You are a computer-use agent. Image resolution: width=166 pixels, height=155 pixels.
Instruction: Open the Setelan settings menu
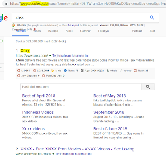(137, 31)
